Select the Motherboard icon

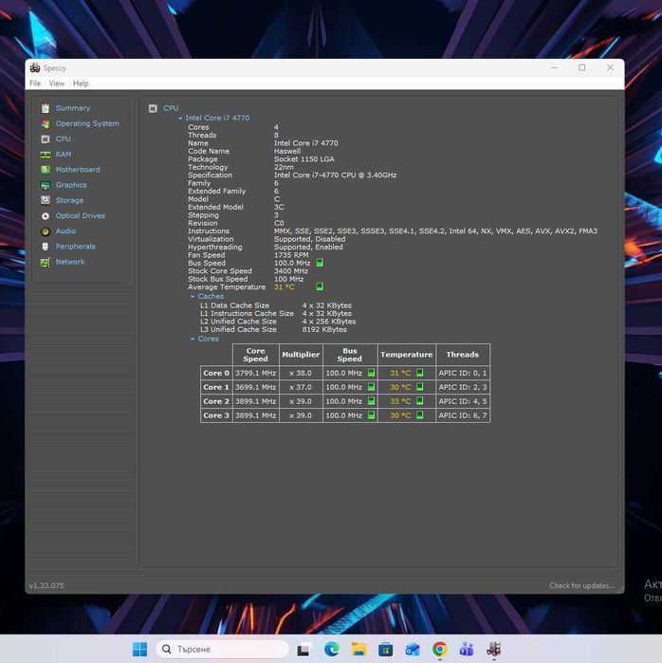click(x=46, y=170)
